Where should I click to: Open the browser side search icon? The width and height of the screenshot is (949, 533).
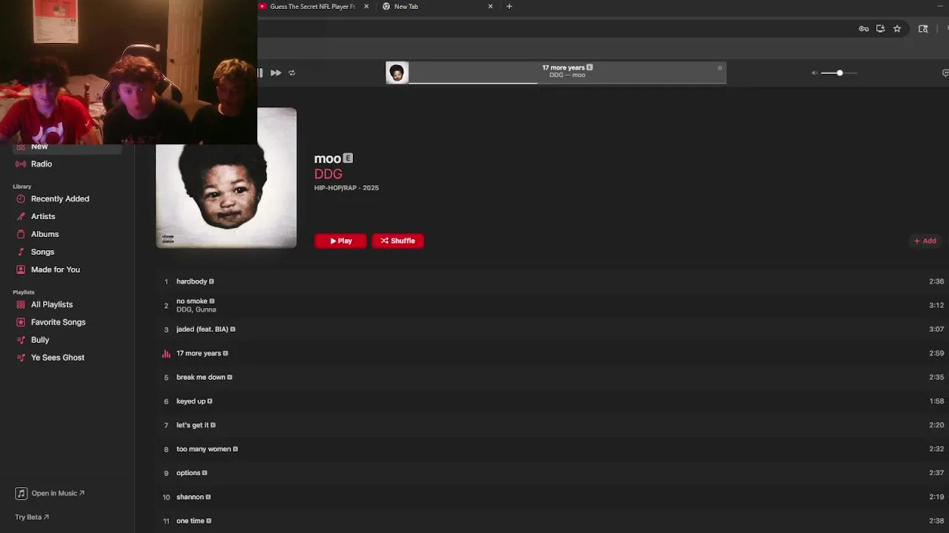coord(923,29)
